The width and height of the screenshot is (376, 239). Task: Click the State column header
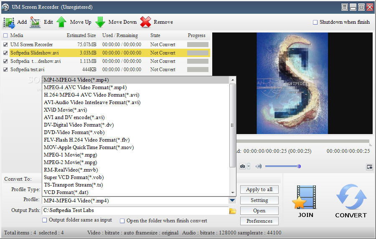click(155, 36)
